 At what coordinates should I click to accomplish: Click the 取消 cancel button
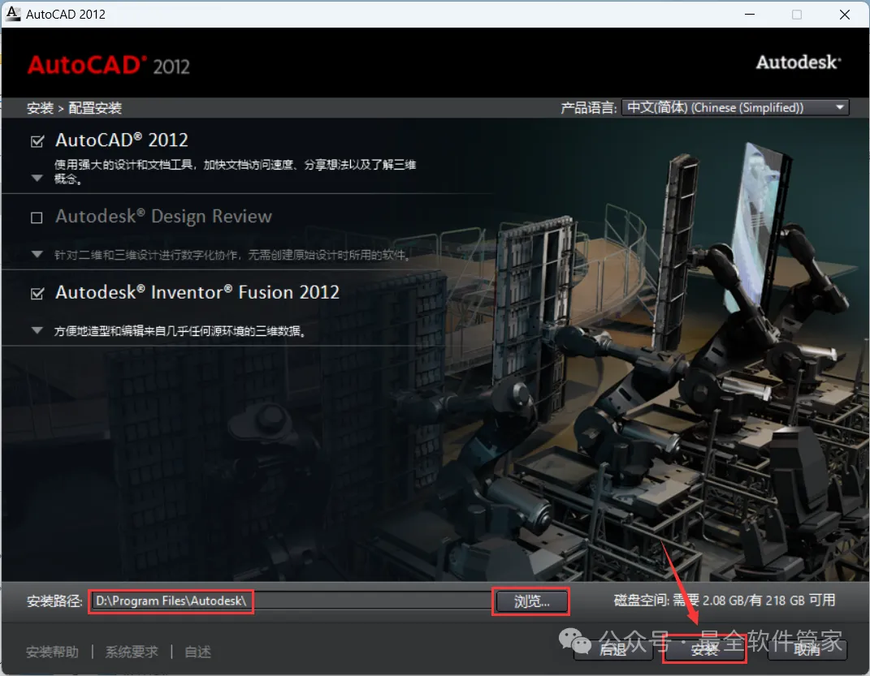[x=807, y=649]
